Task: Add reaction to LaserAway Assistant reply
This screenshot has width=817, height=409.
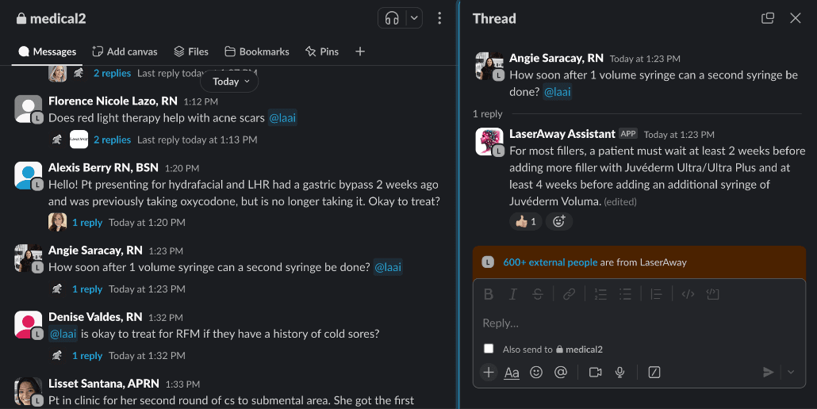Action: (x=558, y=222)
